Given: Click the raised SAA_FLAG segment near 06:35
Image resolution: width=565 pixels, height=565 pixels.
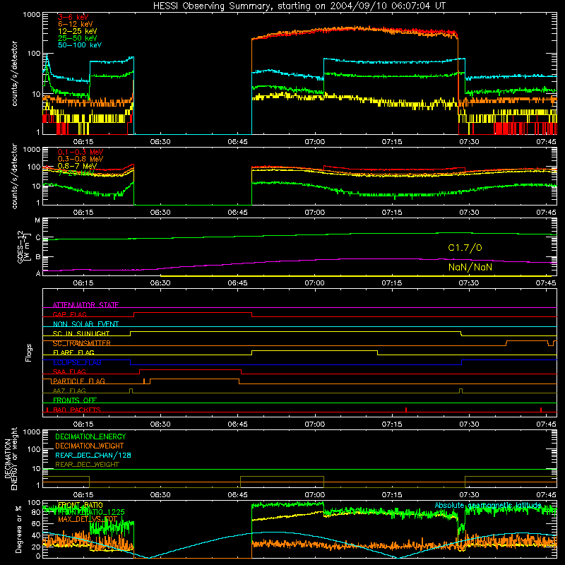Looking at the screenshot, I should click(x=190, y=369).
